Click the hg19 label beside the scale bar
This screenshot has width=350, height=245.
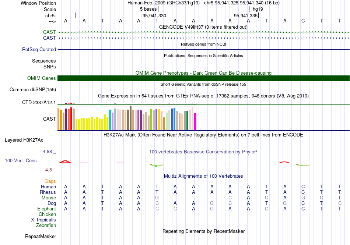[258, 9]
